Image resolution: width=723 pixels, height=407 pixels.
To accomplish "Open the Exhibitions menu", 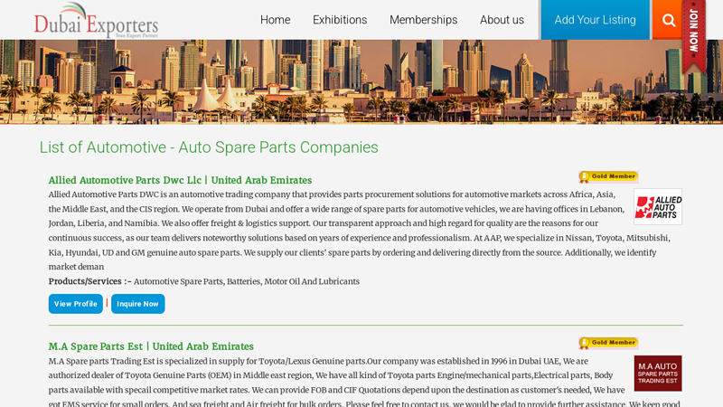I will [x=340, y=20].
